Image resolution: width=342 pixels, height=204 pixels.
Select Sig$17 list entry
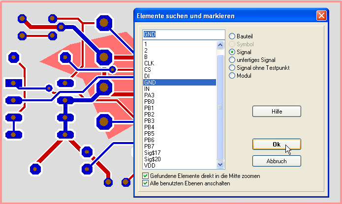point(152,153)
